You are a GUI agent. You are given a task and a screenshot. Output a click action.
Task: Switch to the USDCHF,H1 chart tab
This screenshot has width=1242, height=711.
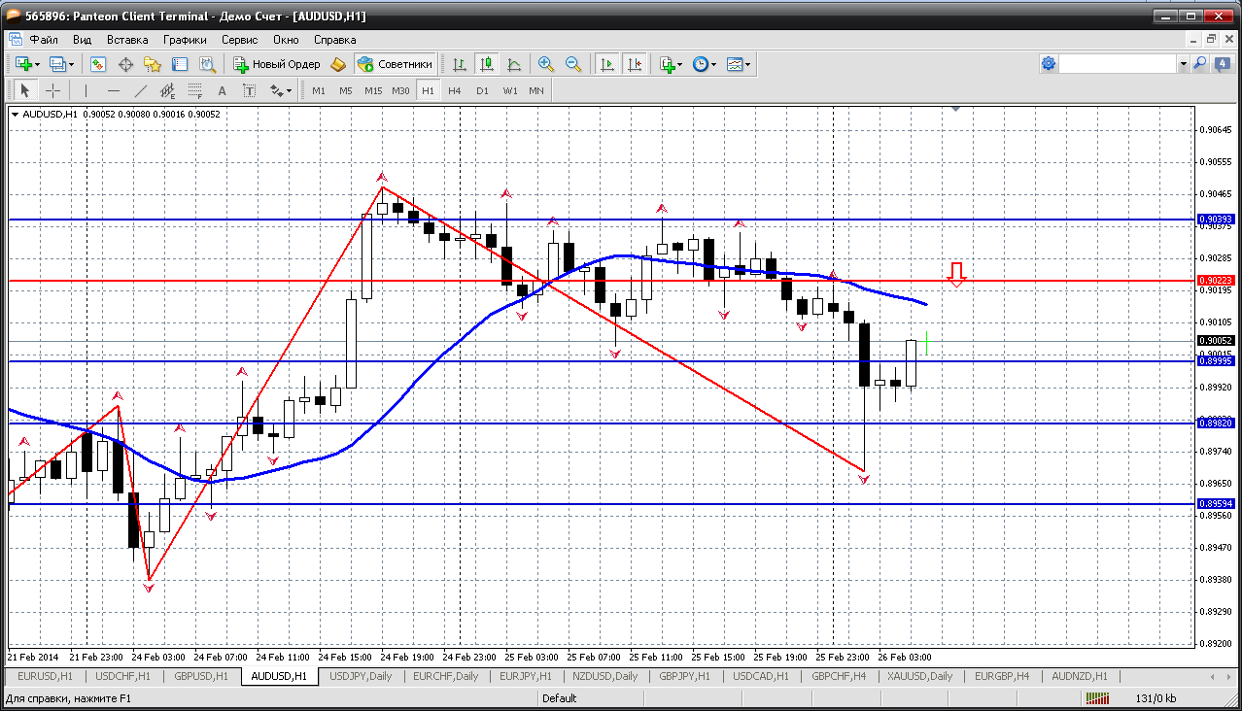point(123,676)
